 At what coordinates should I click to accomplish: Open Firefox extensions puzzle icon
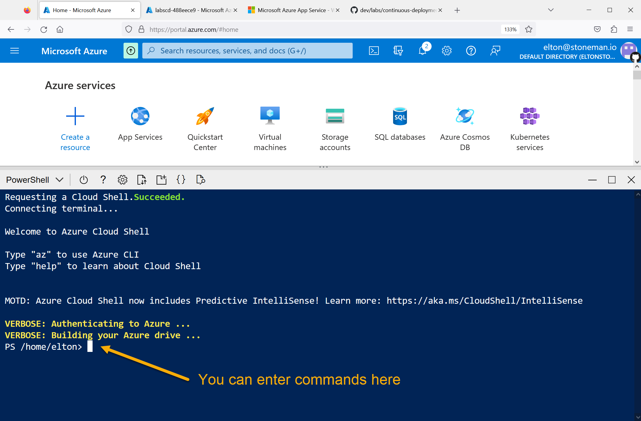point(614,29)
